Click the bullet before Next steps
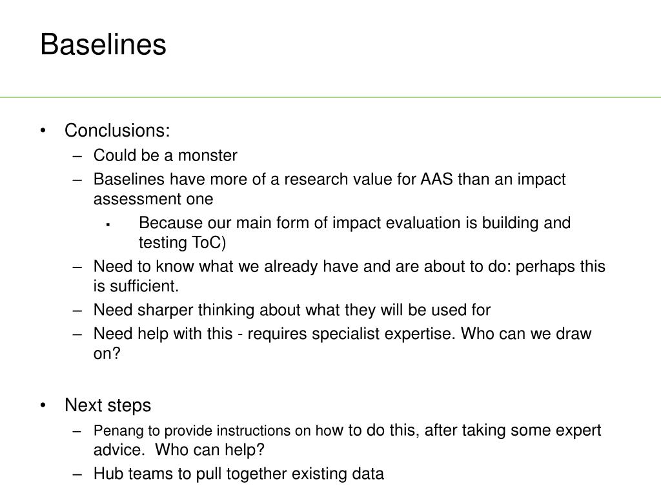 [43, 405]
